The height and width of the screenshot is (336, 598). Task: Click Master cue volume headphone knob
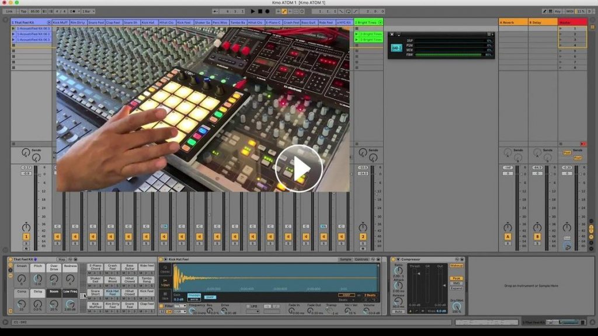567,247
